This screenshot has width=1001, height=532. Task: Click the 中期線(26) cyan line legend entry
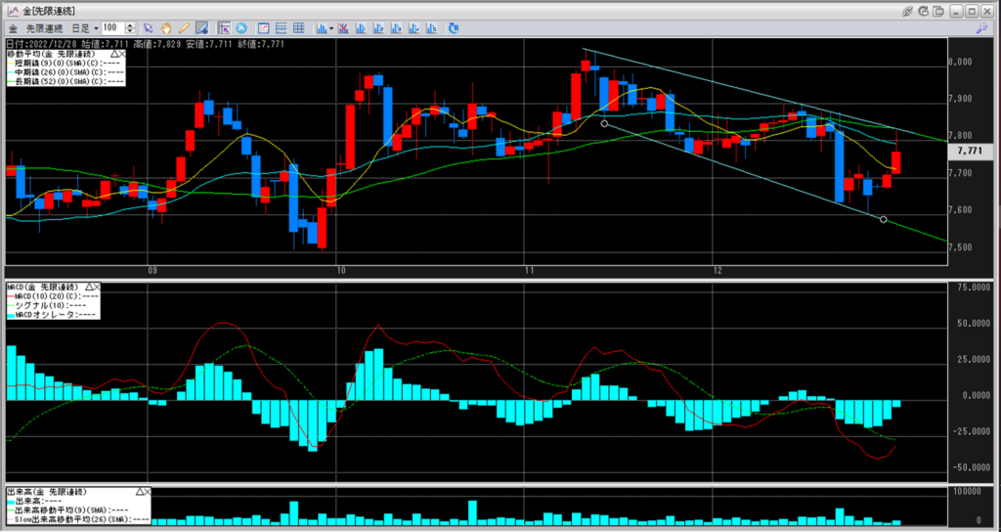[x=65, y=72]
